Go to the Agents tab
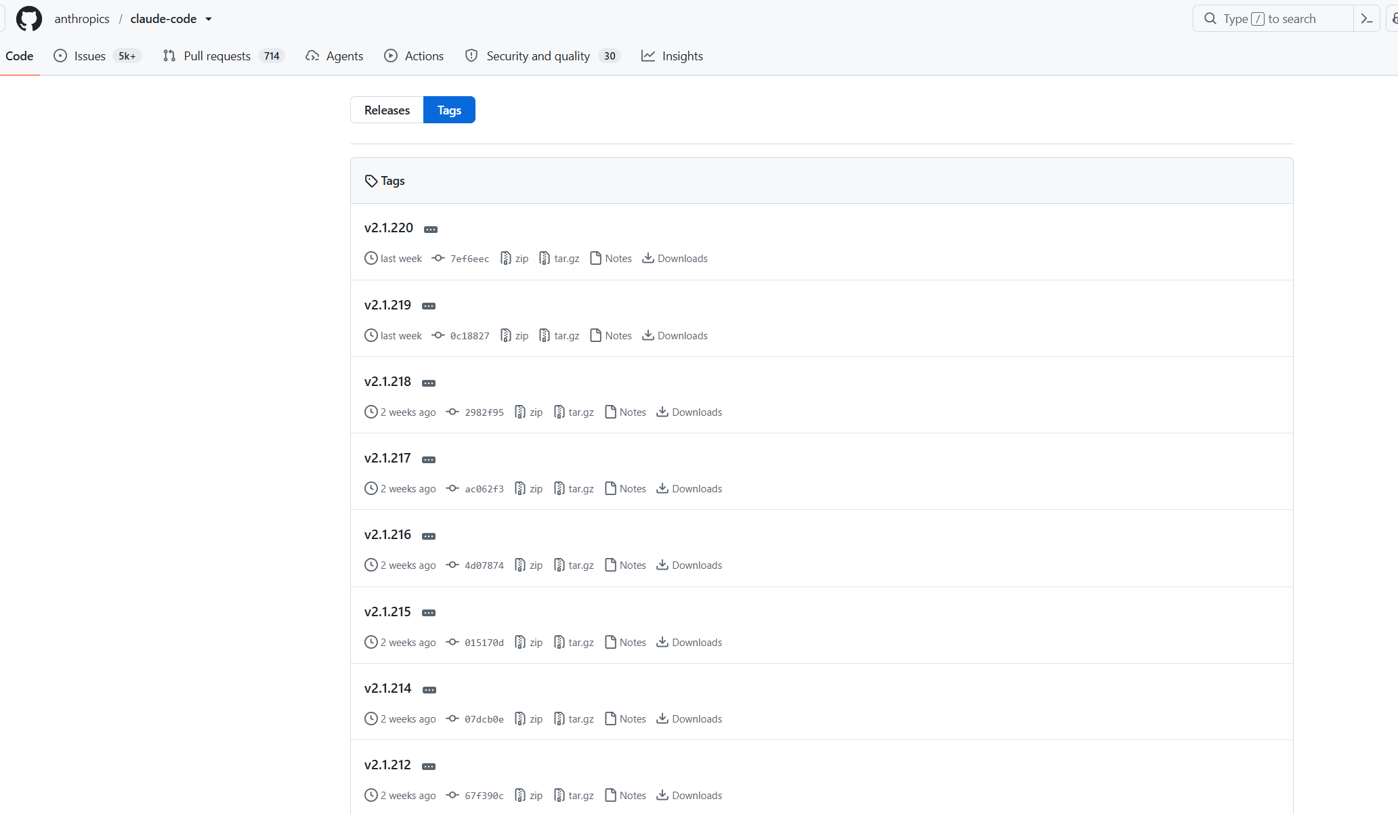1398x814 pixels. click(x=335, y=56)
